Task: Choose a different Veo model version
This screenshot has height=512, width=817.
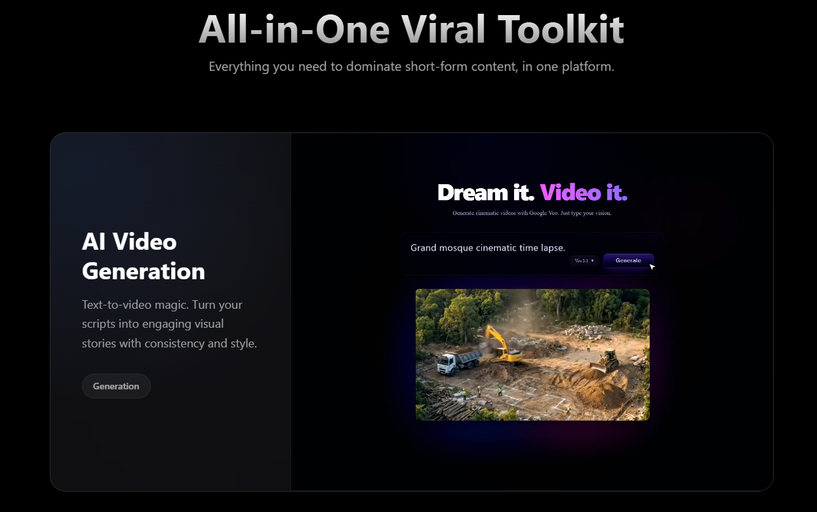Action: point(584,260)
